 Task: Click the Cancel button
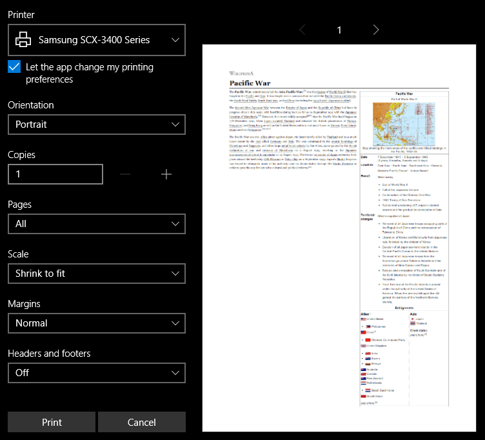tap(142, 422)
